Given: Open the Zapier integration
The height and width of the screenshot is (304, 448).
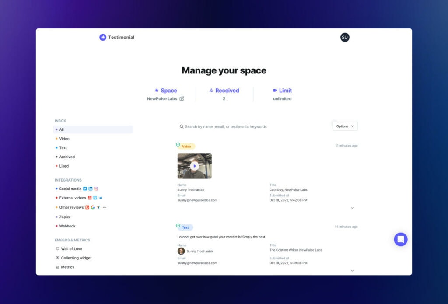Looking at the screenshot, I should 65,217.
